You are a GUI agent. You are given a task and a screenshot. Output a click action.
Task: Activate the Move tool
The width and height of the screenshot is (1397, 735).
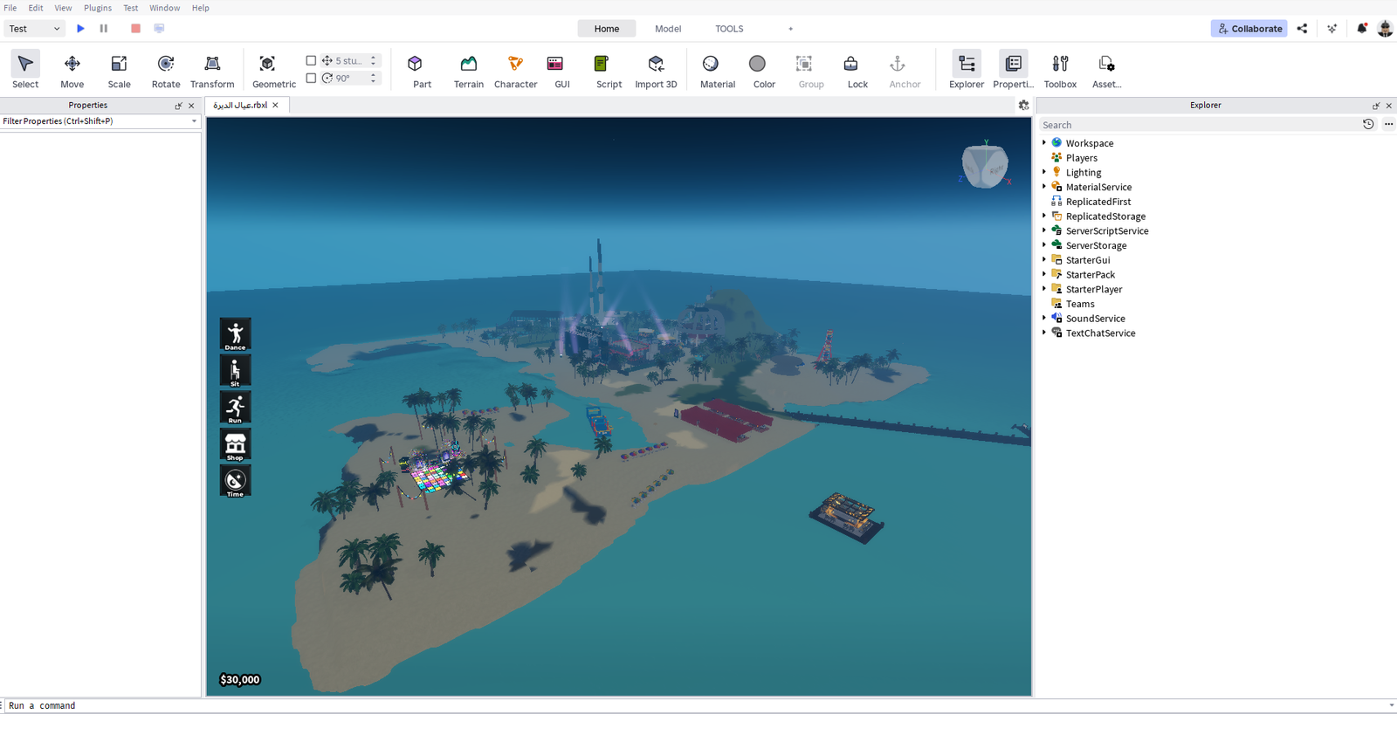click(x=72, y=70)
